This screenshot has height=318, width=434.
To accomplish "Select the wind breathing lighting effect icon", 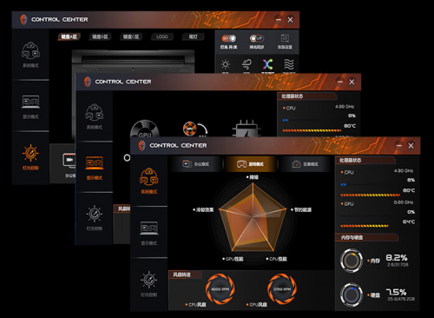I will tap(247, 64).
